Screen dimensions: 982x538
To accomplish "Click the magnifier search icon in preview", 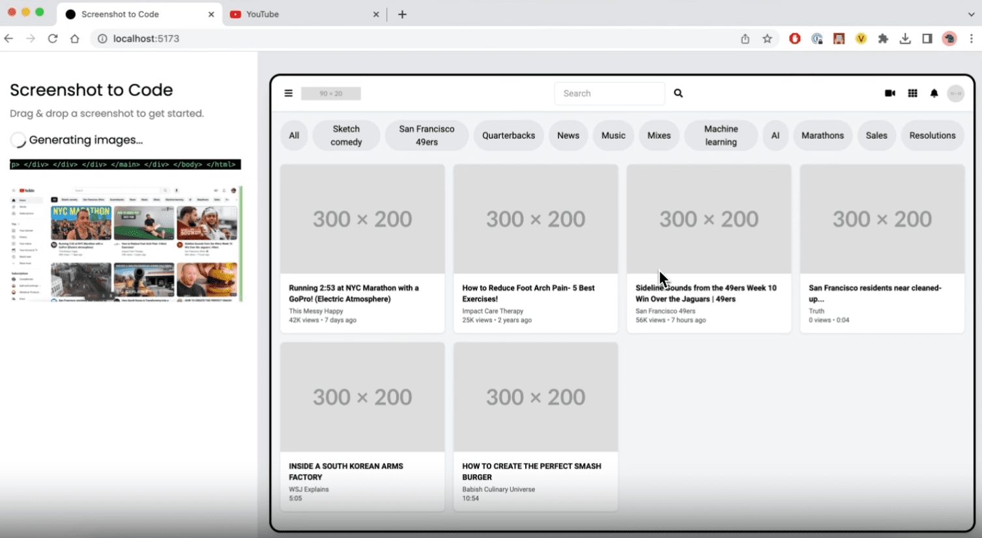I will coord(678,93).
